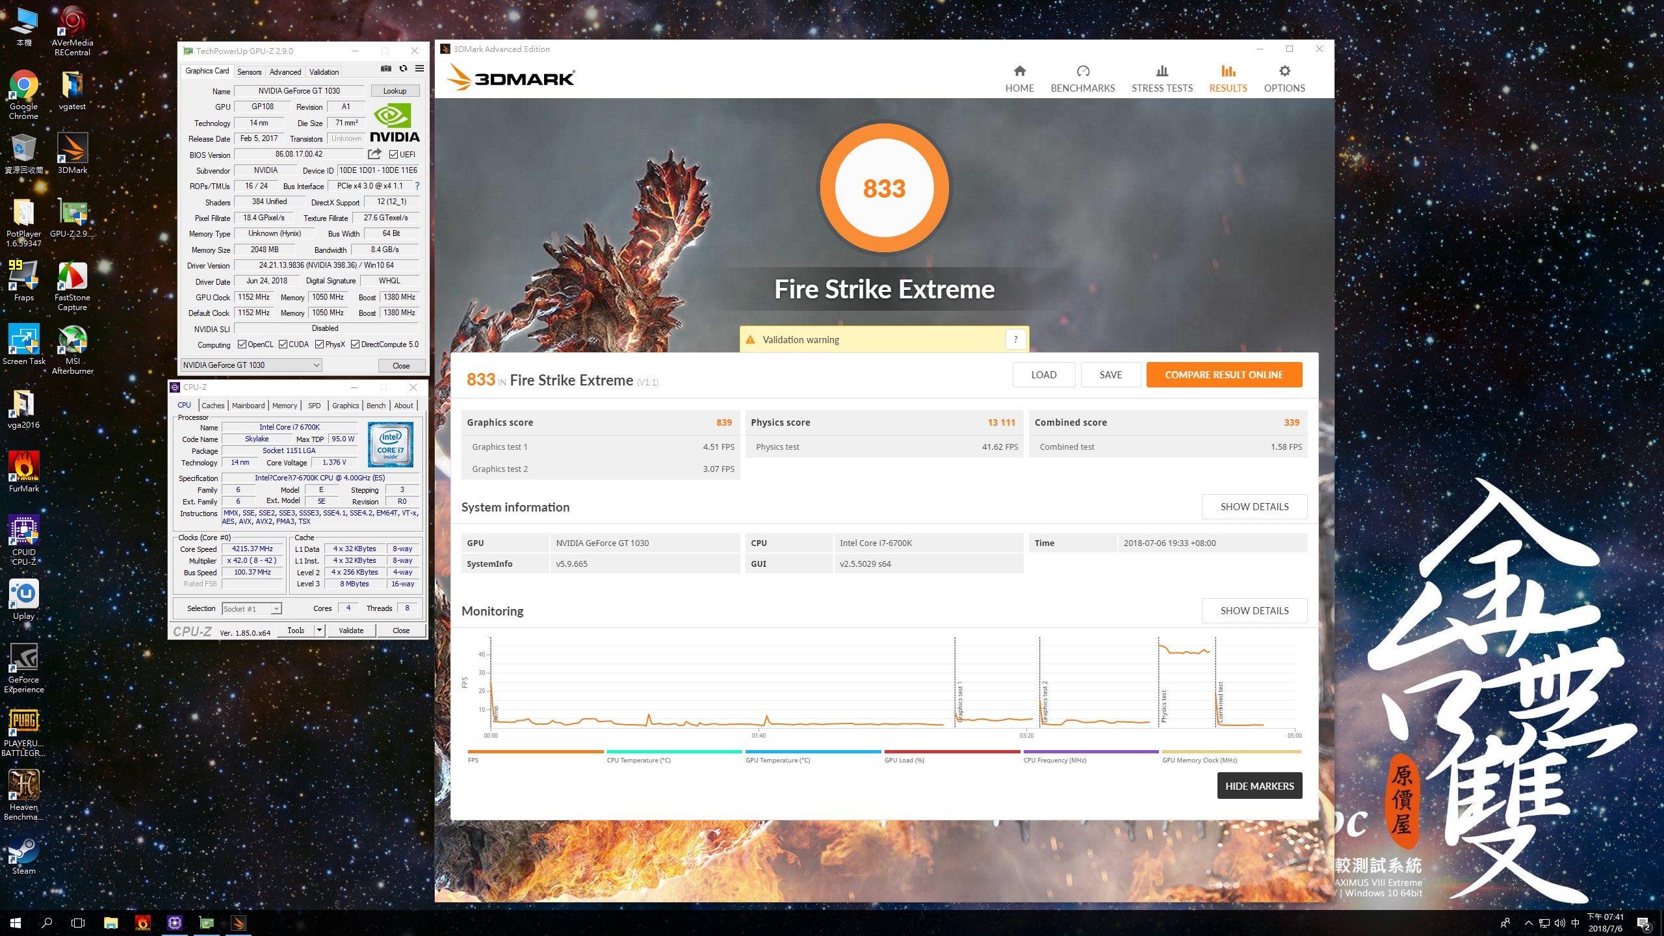Viewport: 1664px width, 936px height.
Task: Click the taskbar volume icon
Action: pyautogui.click(x=1559, y=923)
